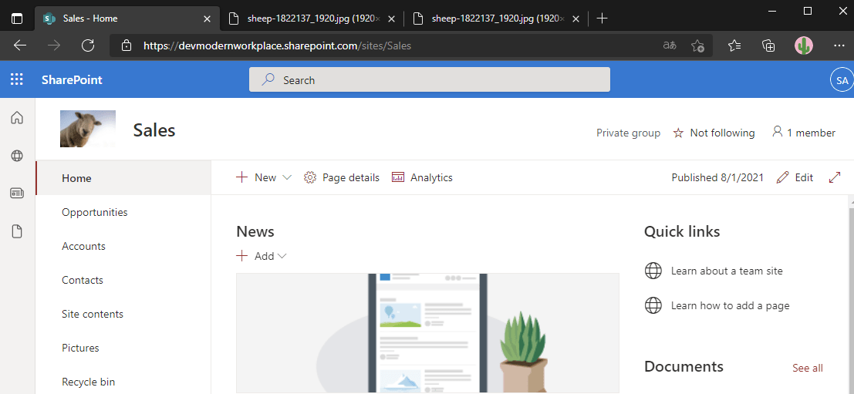854x394 pixels.
Task: Open the browser Settings and more menu
Action: [x=839, y=45]
